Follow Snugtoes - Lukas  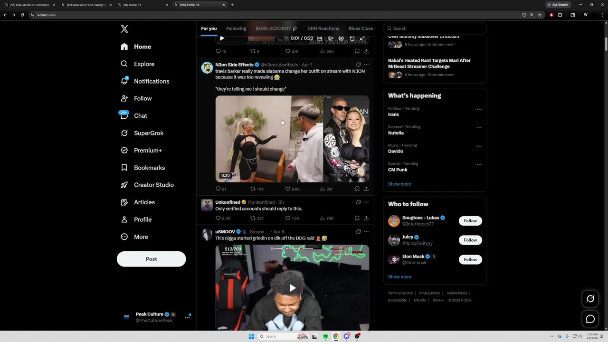click(x=470, y=221)
